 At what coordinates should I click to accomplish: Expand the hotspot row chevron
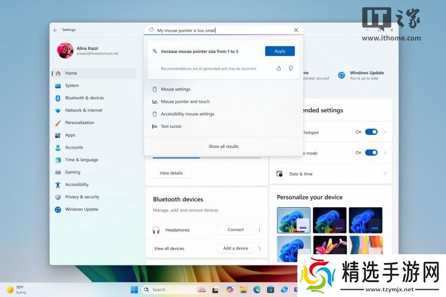[x=385, y=132]
